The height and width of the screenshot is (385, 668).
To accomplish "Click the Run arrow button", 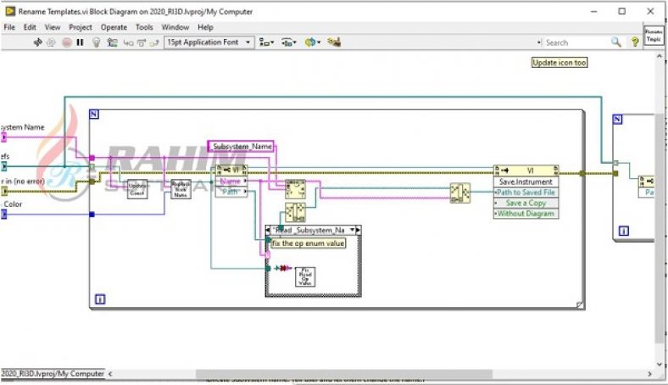I will click(x=38, y=42).
